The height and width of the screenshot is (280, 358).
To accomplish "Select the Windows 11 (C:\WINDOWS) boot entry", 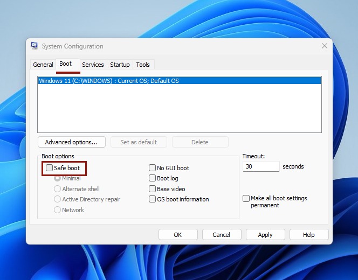I will click(x=180, y=81).
